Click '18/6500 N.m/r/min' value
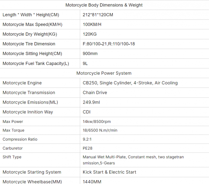The width and height of the screenshot is (209, 184). 100,130
